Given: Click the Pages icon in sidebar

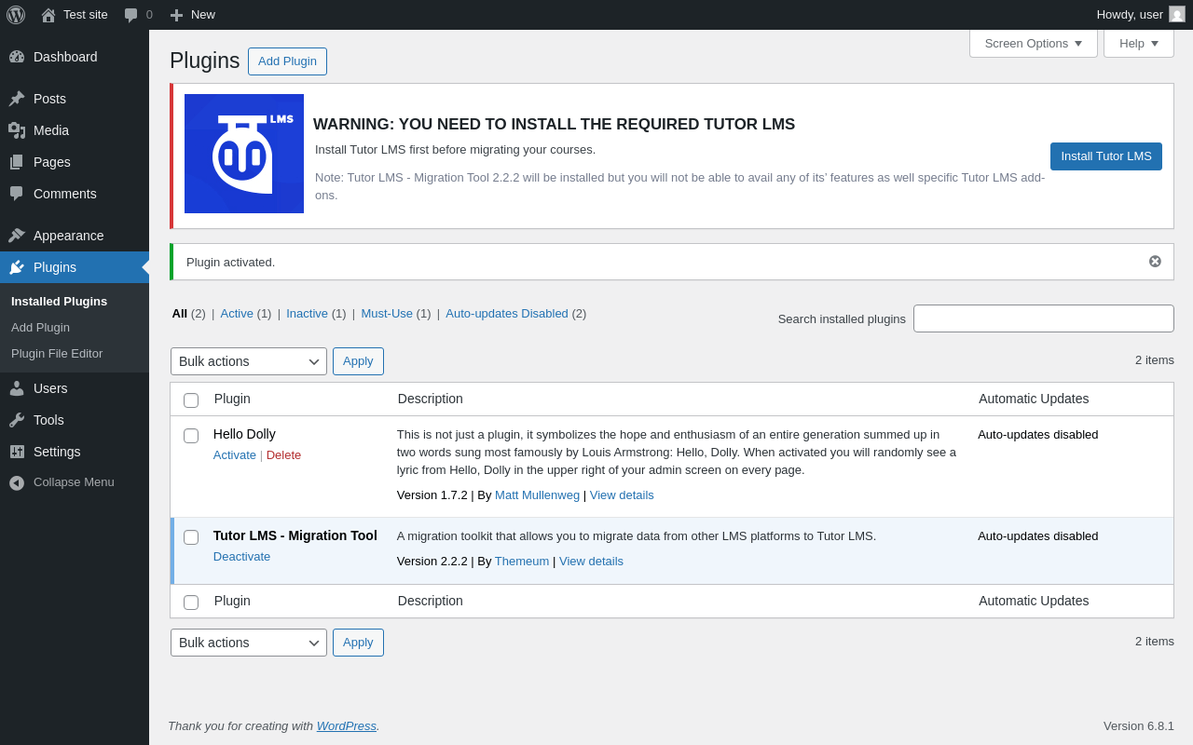Looking at the screenshot, I should (x=17, y=162).
